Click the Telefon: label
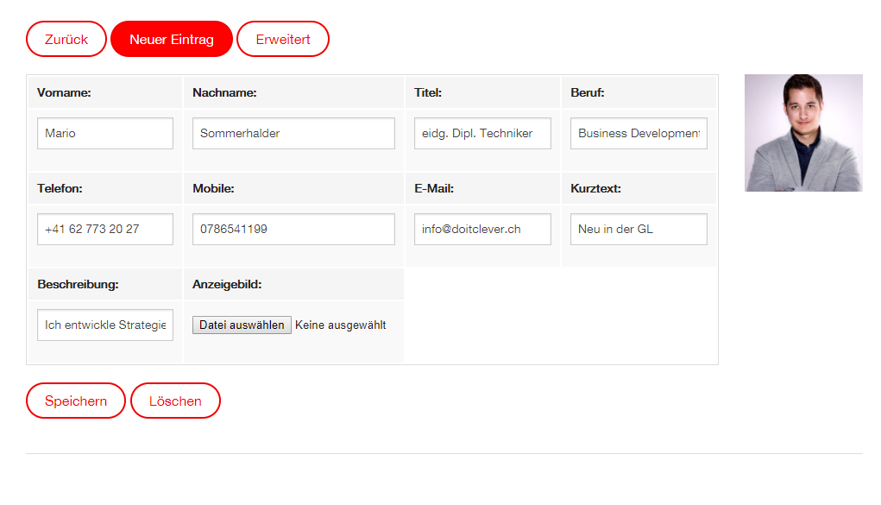881x505 pixels. (x=60, y=188)
